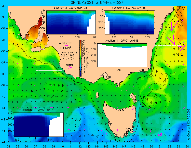Open the lon=148 temperature section inset plot
The height and width of the screenshot is (148, 191).
pos(122,55)
